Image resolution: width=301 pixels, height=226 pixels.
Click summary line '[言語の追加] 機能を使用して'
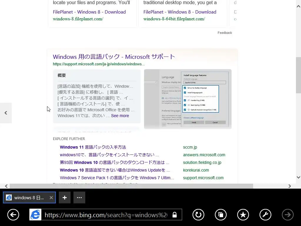point(95,86)
